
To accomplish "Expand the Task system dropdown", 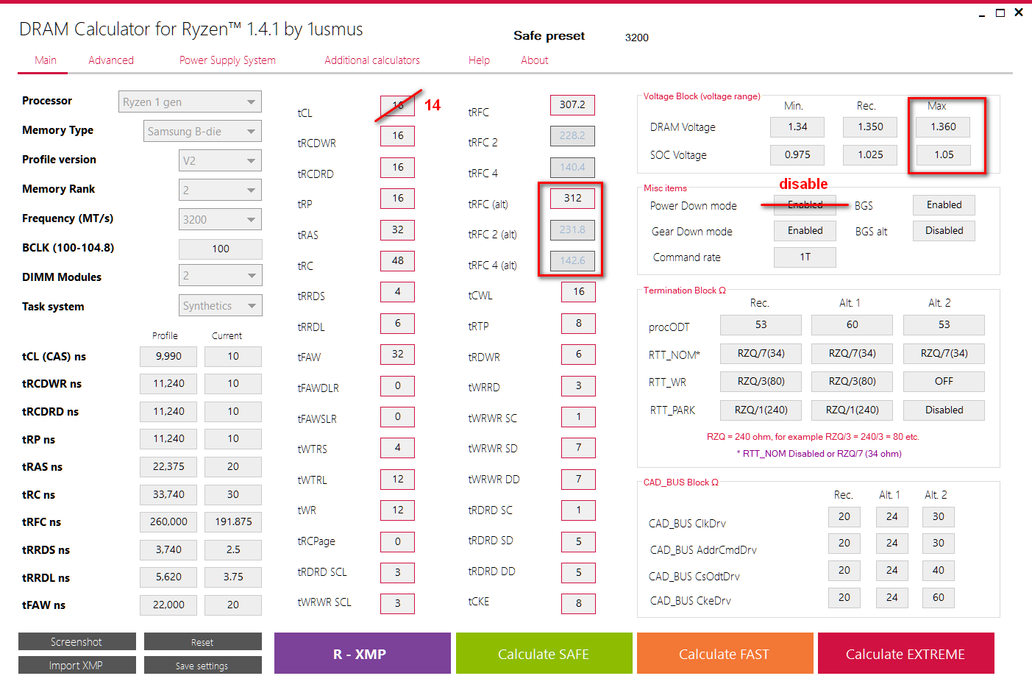I will tap(221, 305).
